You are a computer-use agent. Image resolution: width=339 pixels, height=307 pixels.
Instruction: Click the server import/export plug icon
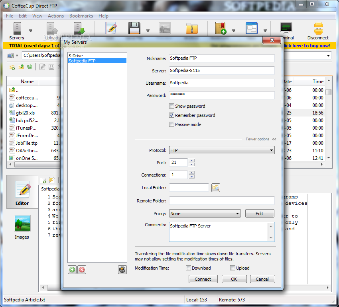(x=122, y=270)
